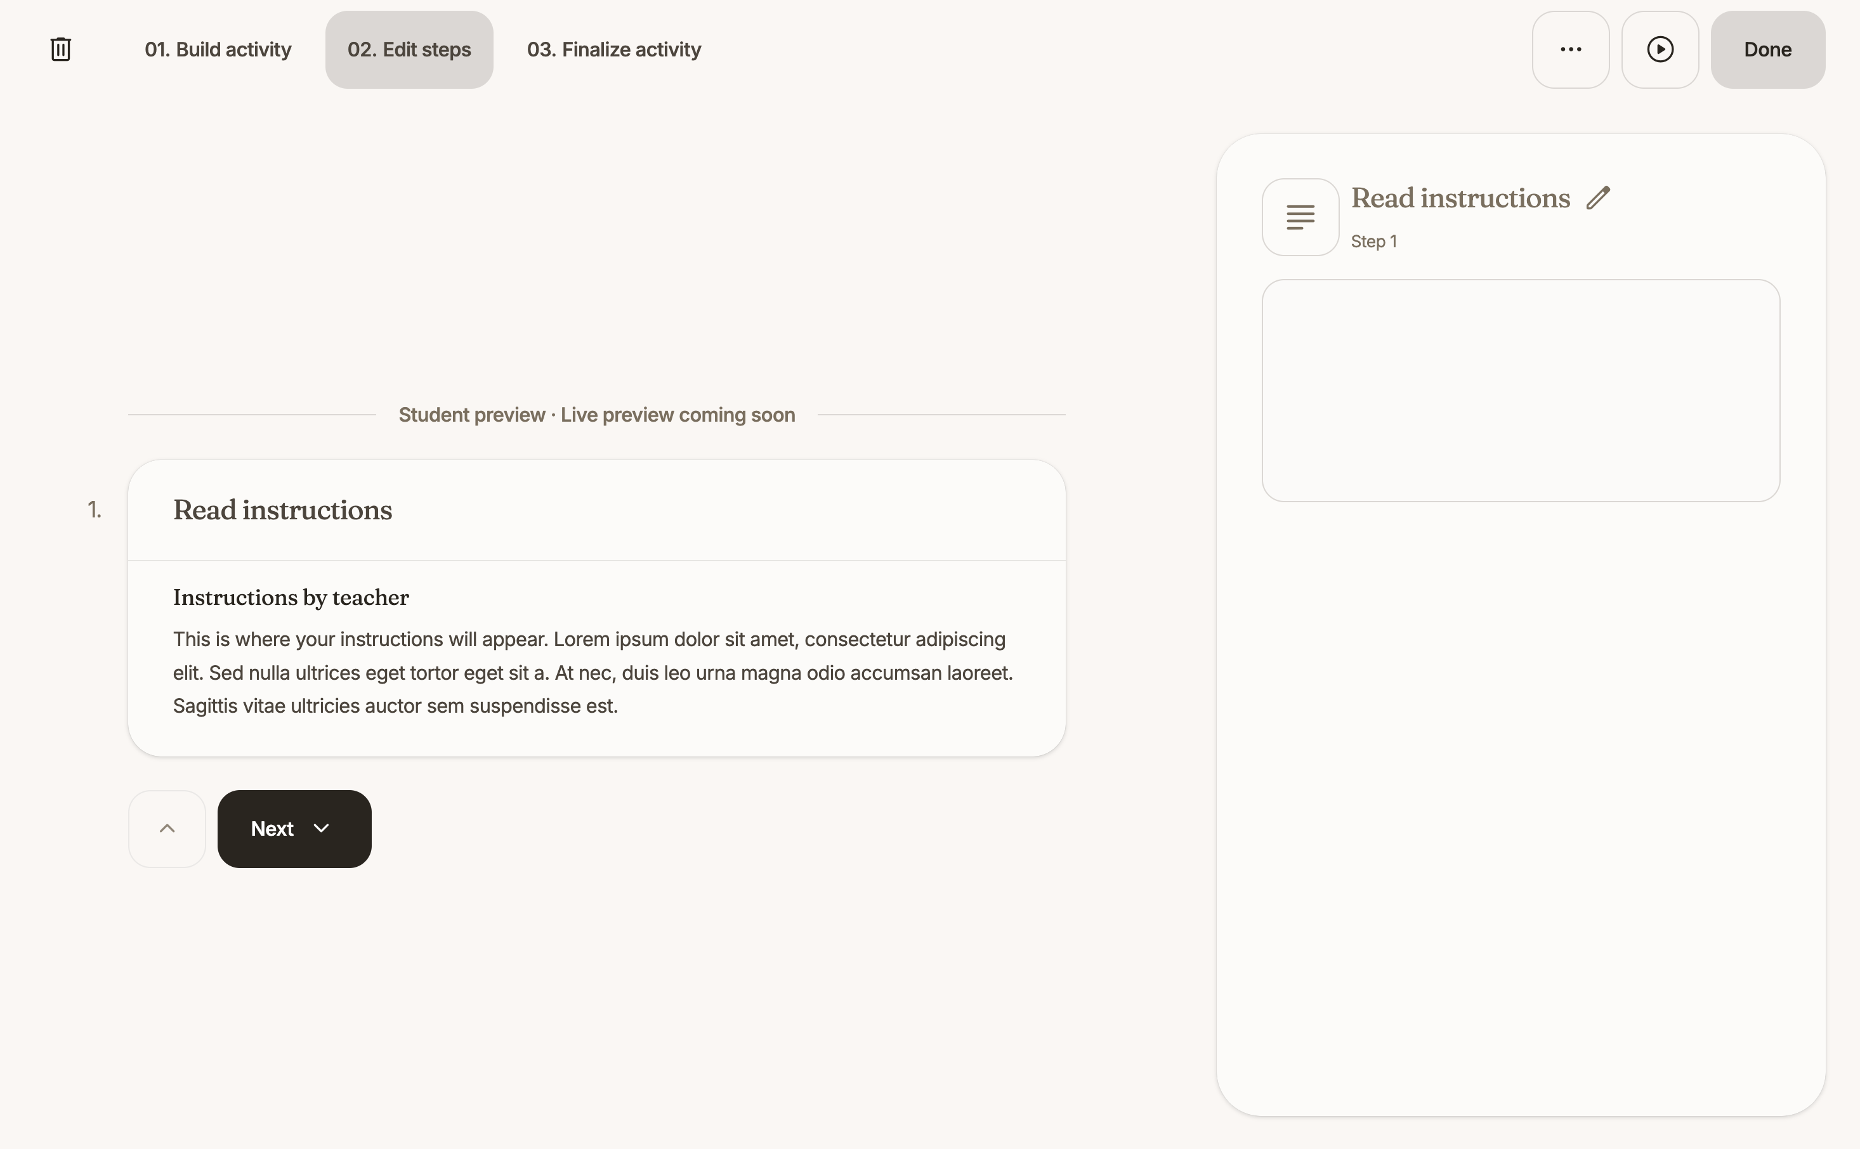Click the pencil edit title icon
1860x1149 pixels.
[x=1599, y=198]
